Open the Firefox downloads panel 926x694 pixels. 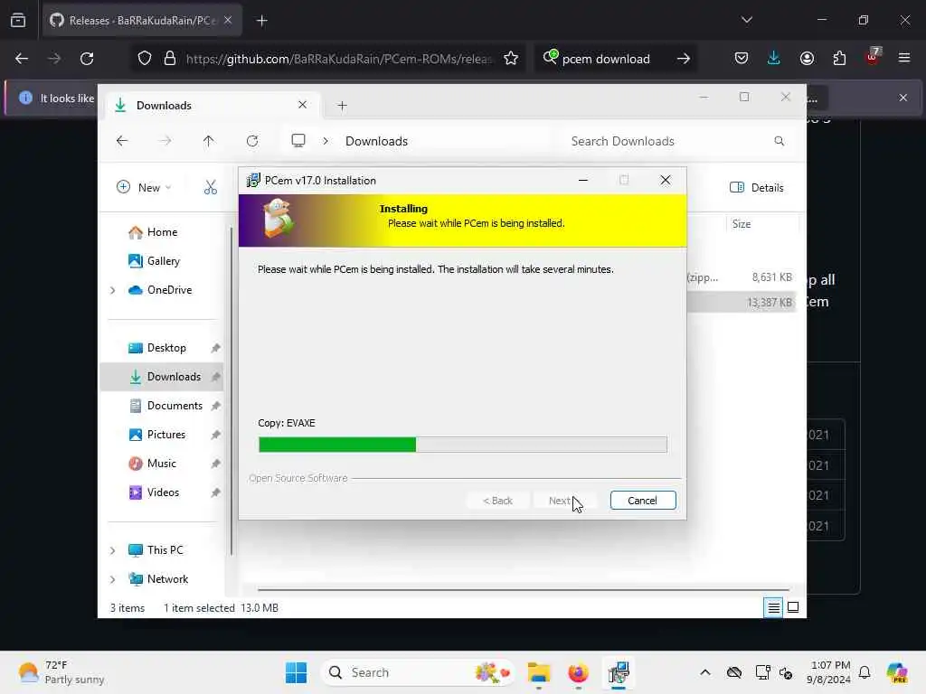[x=774, y=59]
